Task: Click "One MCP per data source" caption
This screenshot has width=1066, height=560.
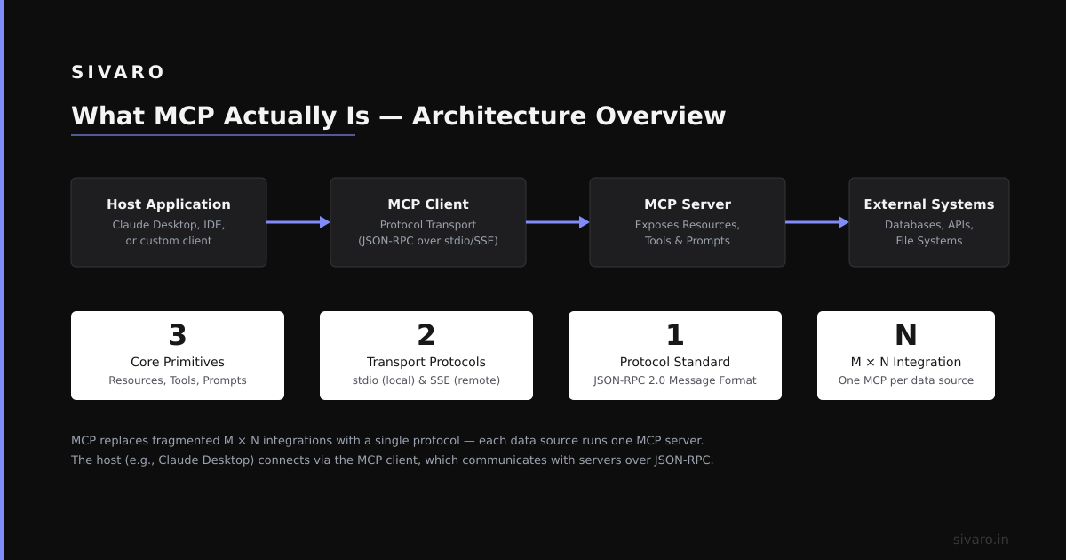Action: point(906,380)
